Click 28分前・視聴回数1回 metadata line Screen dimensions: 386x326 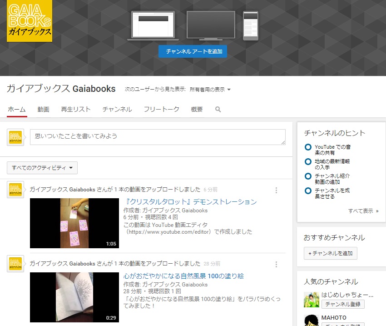pyautogui.click(x=152, y=291)
